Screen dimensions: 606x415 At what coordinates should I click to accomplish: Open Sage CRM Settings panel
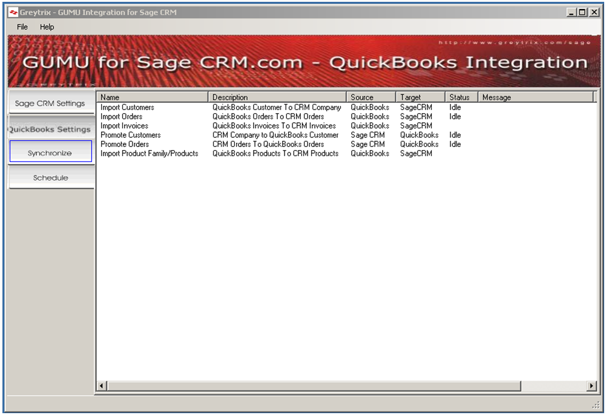[50, 103]
